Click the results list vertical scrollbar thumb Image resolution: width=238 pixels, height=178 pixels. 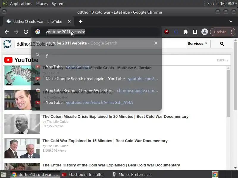point(228,93)
